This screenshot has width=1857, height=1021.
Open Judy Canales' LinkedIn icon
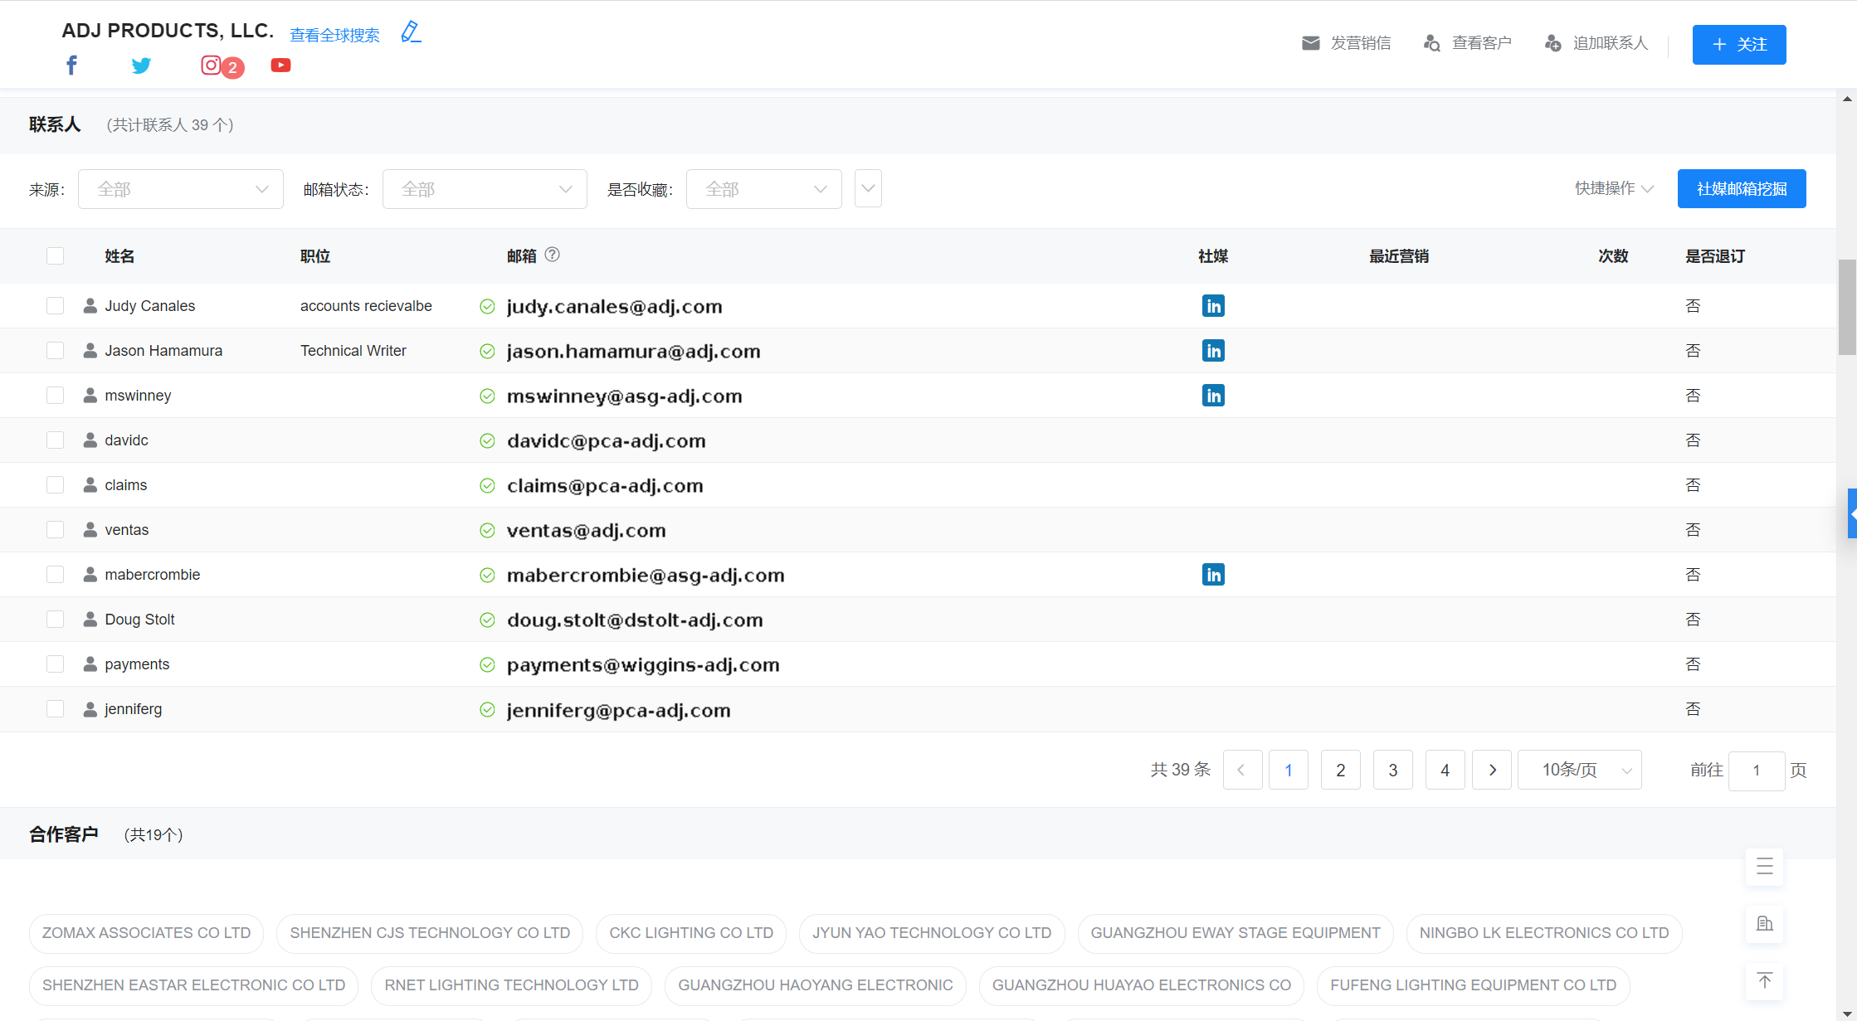(1213, 306)
